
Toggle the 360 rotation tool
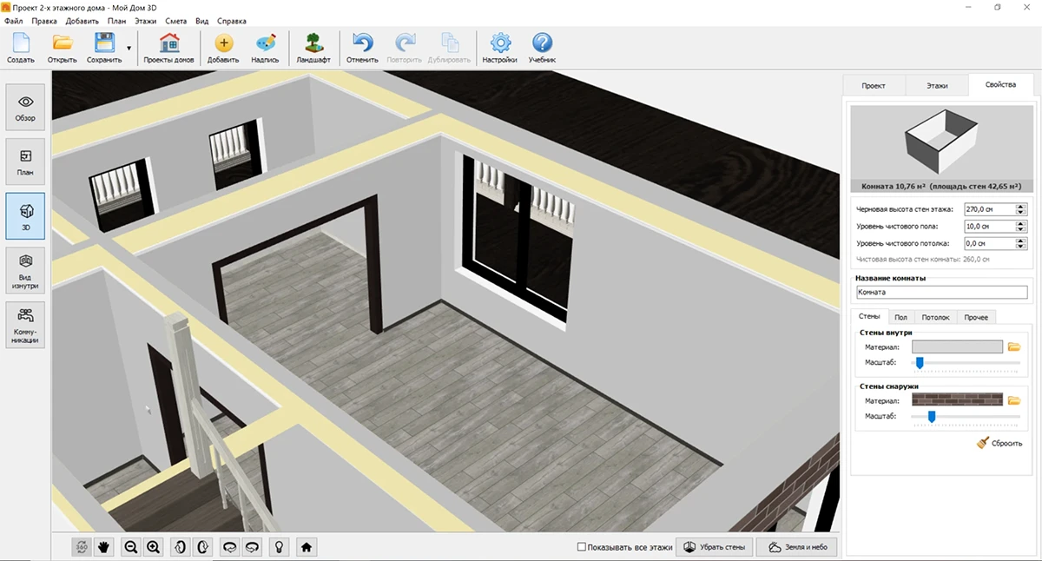tap(82, 547)
